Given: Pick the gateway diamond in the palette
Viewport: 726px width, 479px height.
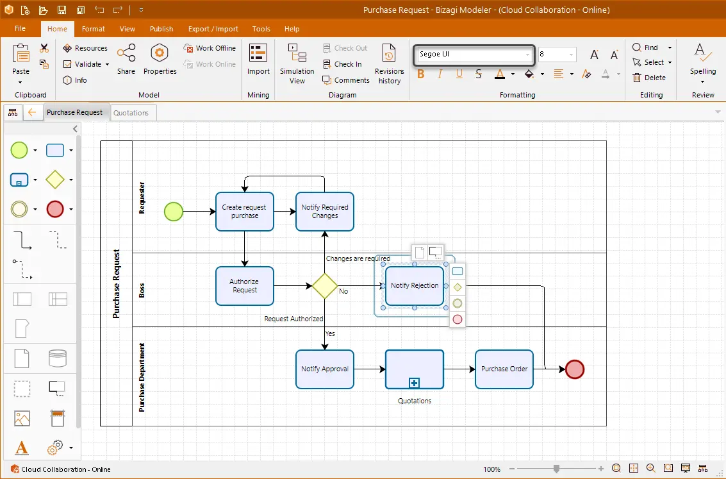Looking at the screenshot, I should [55, 180].
